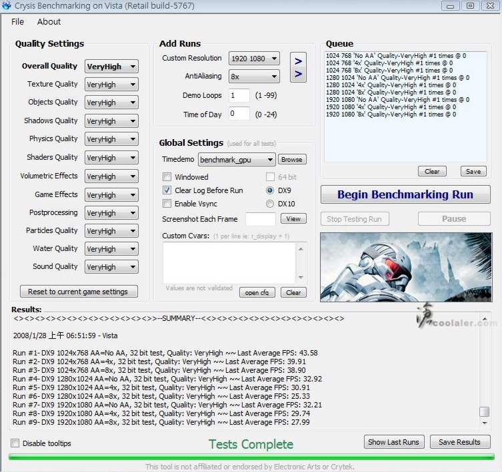
Task: Uncheck Clear Log Before Run
Action: 167,190
